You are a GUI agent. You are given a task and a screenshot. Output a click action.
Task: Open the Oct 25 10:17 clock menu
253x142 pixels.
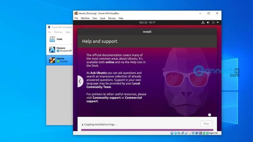(x=147, y=22)
